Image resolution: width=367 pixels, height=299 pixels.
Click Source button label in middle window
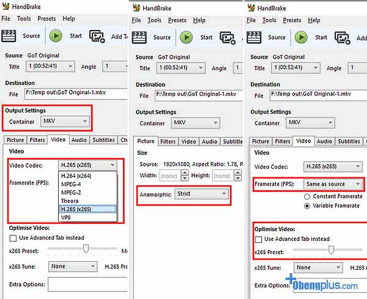coord(162,37)
